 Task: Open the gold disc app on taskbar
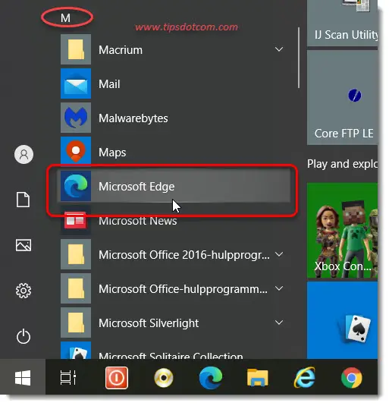click(x=164, y=378)
